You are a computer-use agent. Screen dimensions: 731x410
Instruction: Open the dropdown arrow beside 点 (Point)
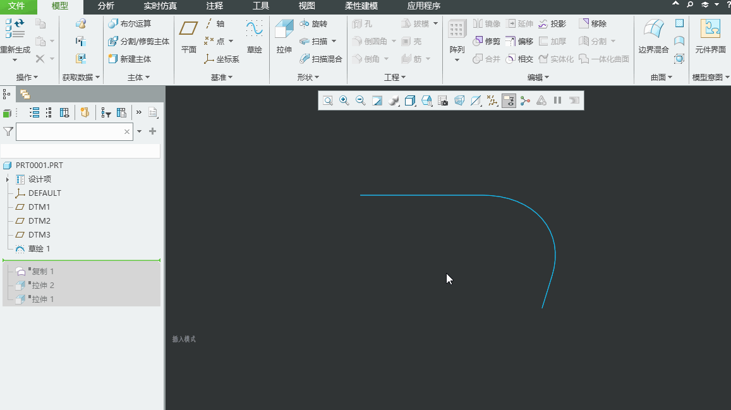point(231,42)
